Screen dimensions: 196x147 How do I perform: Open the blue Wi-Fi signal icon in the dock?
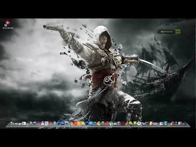tap(91, 123)
